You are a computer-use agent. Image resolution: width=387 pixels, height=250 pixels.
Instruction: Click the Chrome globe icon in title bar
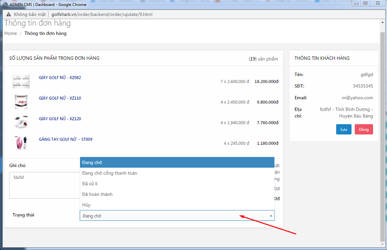coord(5,4)
